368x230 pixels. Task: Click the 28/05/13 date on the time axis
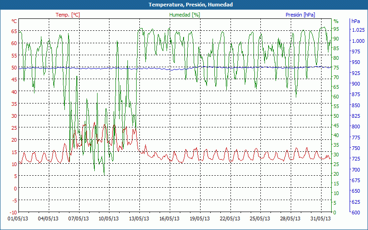pos(290,218)
